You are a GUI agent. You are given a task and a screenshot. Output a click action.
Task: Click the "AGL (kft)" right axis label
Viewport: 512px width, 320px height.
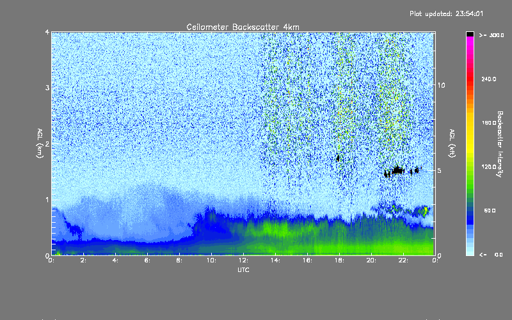[452, 143]
